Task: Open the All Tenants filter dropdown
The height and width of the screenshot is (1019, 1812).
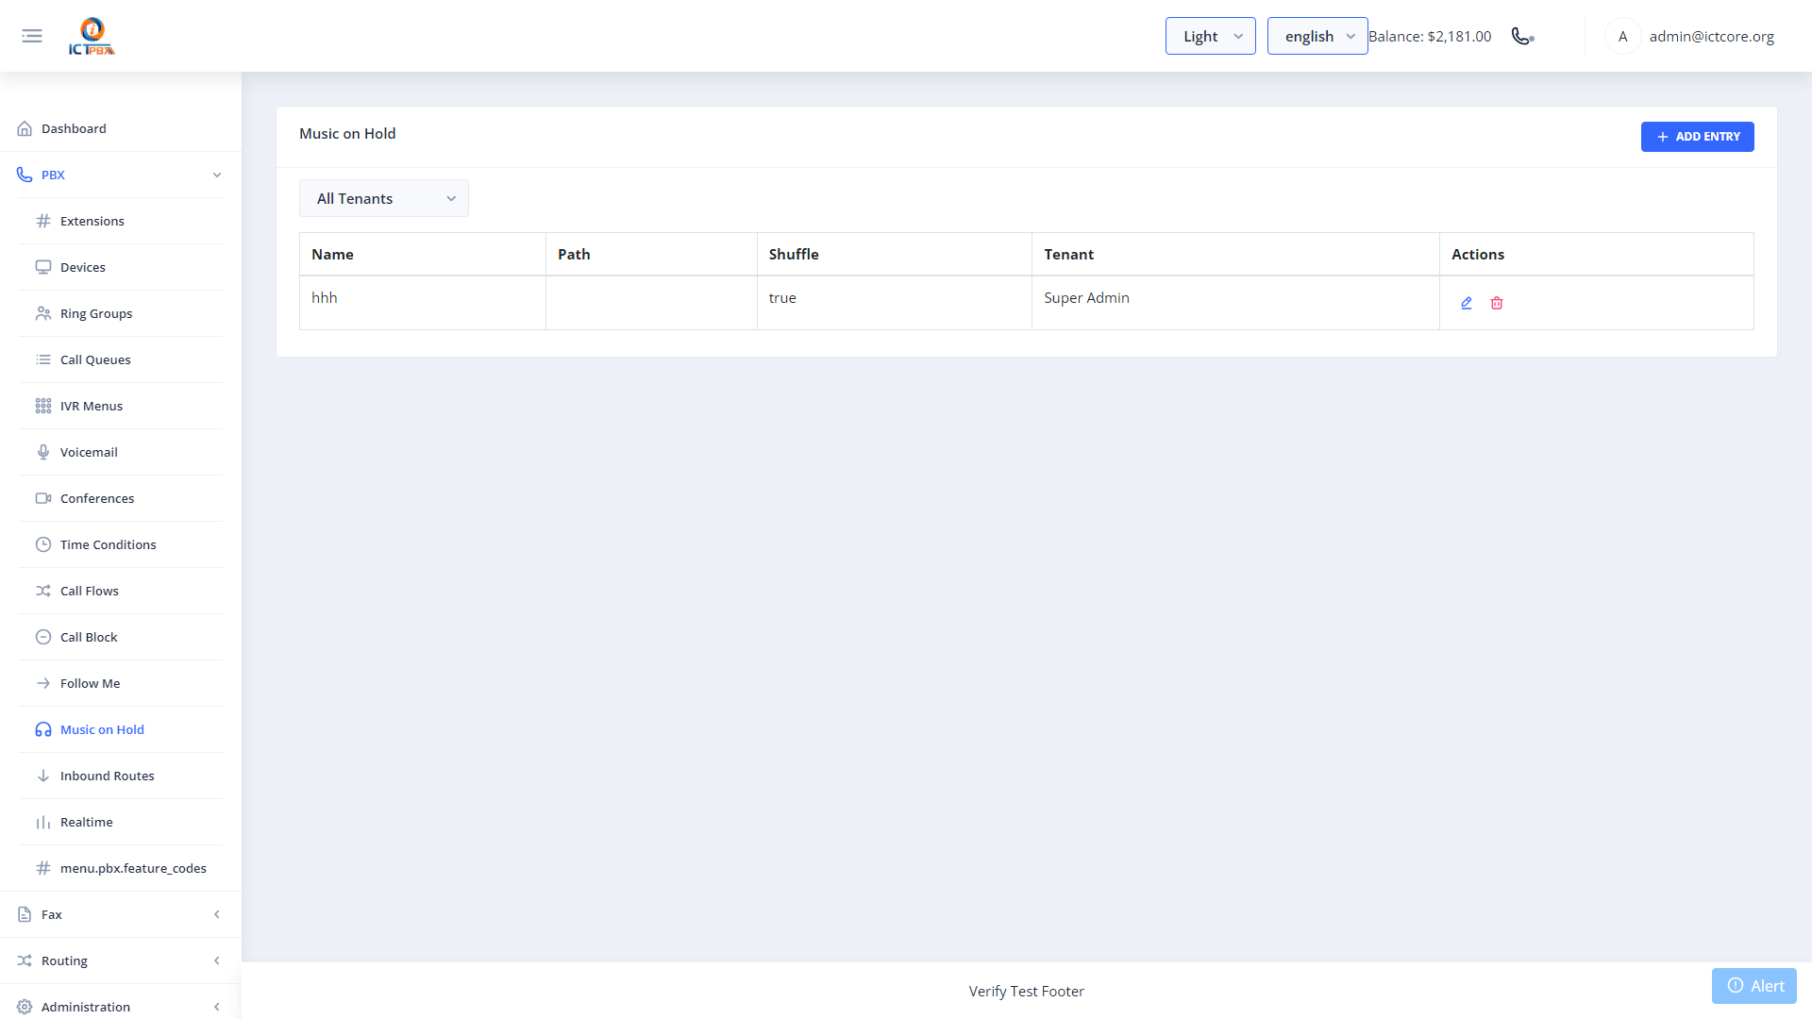Action: (384, 198)
